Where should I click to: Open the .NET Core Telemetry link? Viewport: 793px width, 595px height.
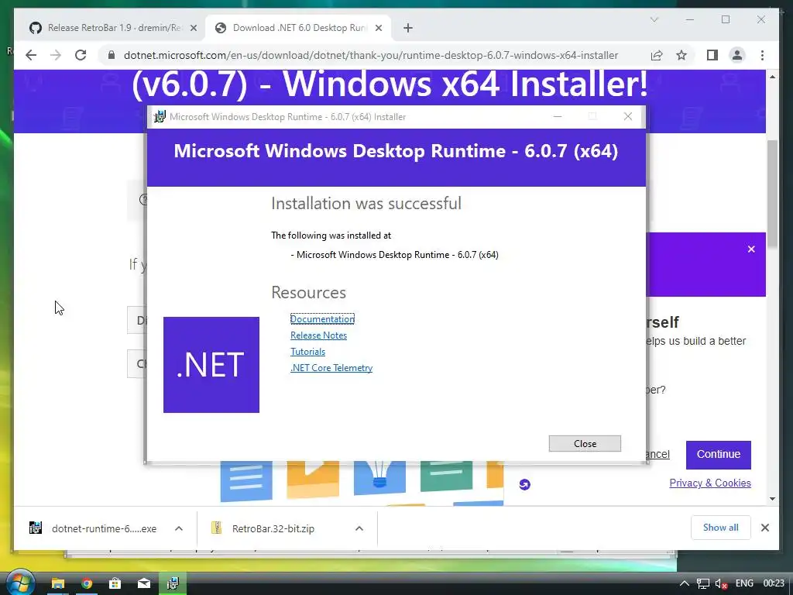(331, 368)
